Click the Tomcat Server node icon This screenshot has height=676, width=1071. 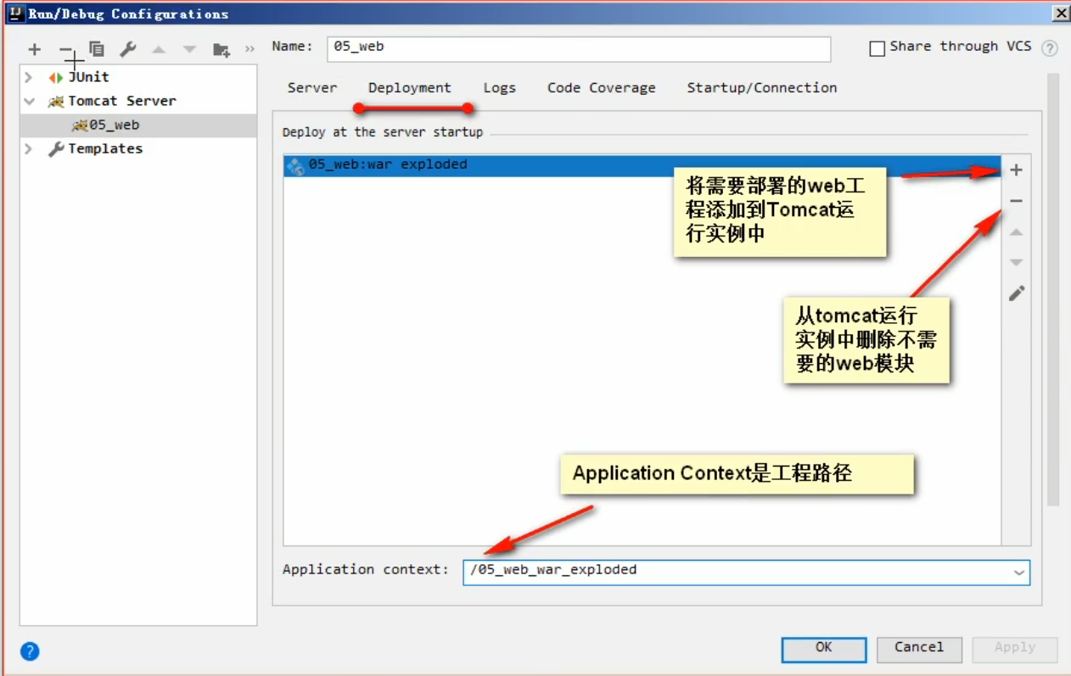pyautogui.click(x=56, y=102)
